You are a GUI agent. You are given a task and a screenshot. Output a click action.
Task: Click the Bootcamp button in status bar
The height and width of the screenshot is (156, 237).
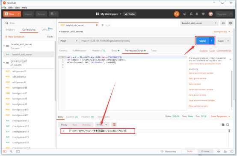click(169, 151)
